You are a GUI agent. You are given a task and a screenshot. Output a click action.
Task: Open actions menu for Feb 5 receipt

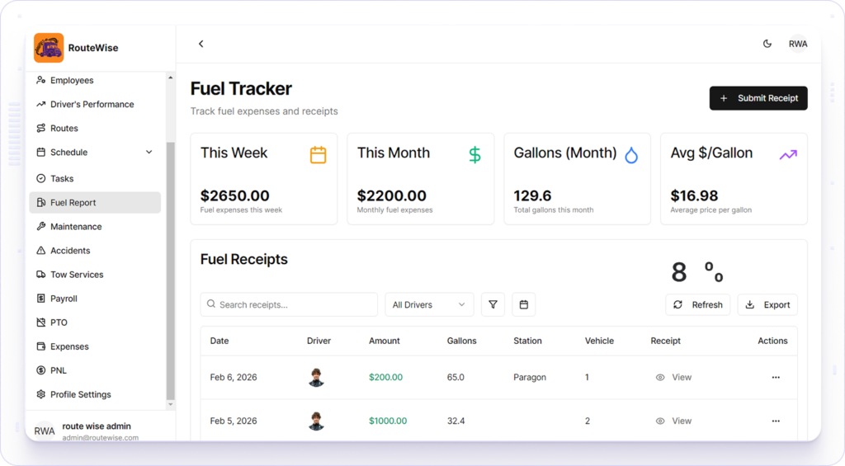pyautogui.click(x=775, y=421)
